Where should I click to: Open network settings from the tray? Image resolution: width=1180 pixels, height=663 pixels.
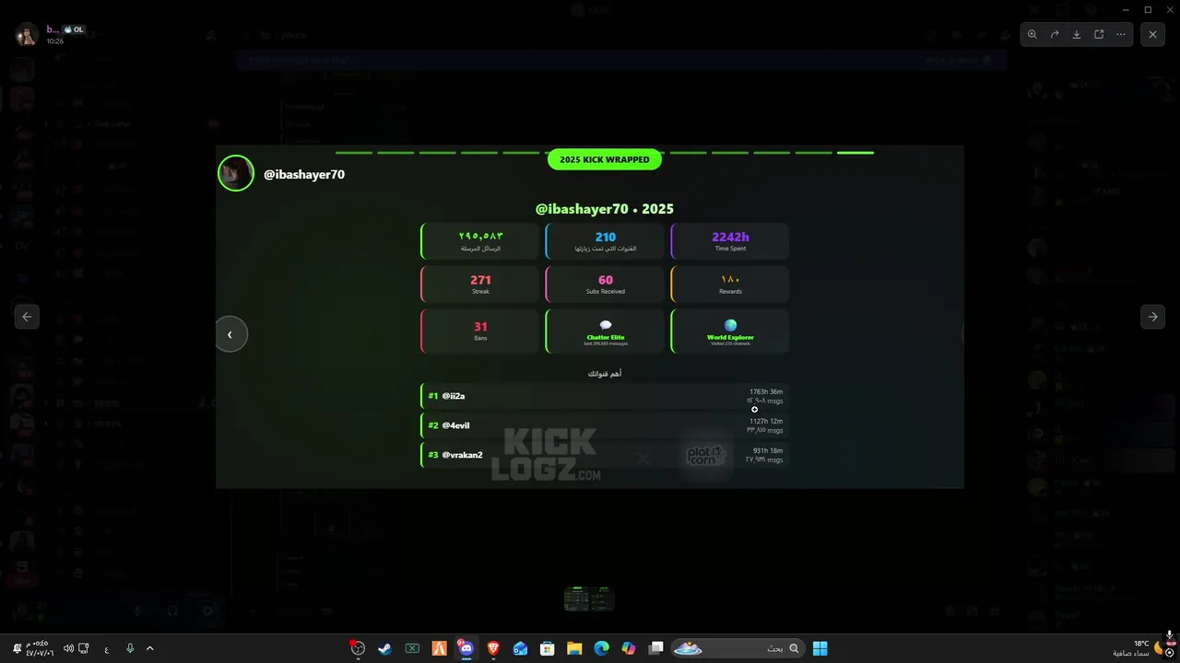[84, 648]
